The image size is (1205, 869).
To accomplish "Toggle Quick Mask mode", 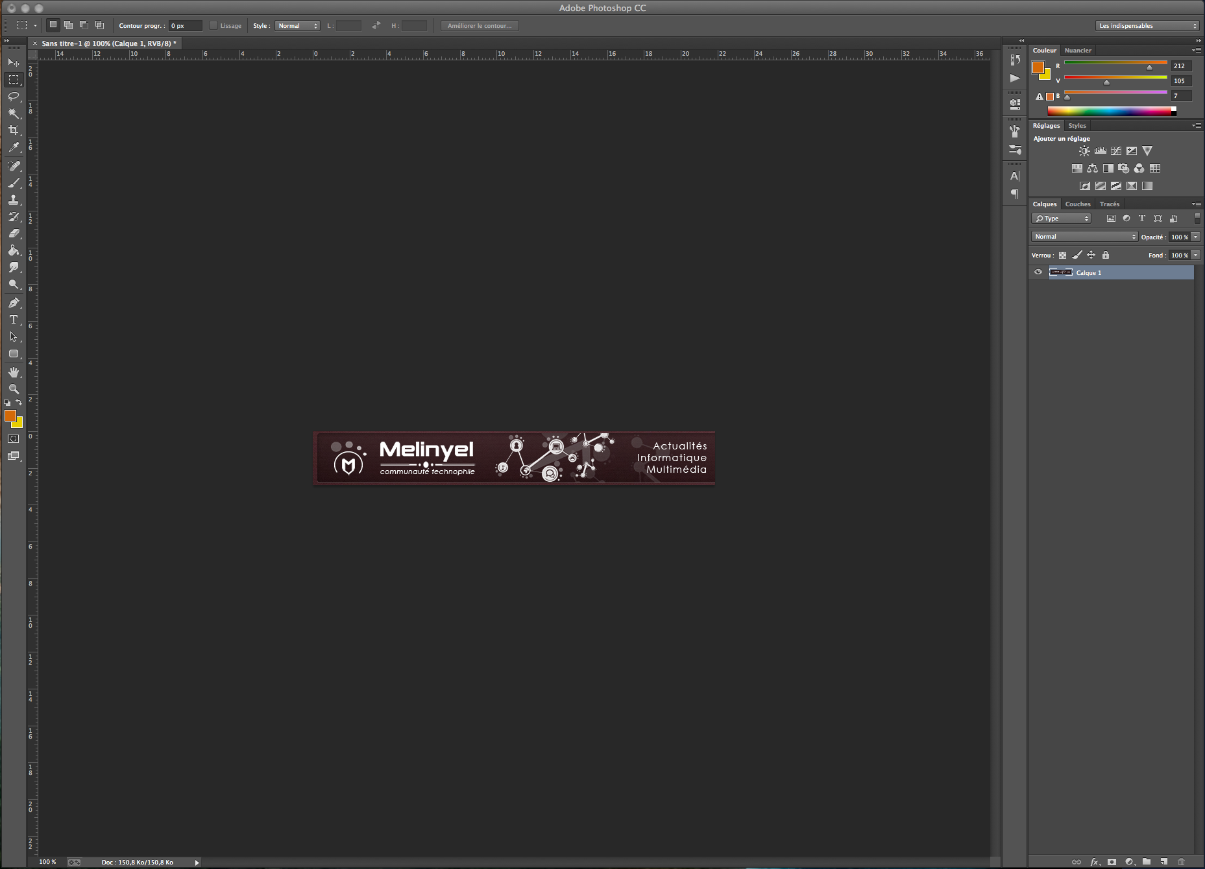I will [14, 439].
